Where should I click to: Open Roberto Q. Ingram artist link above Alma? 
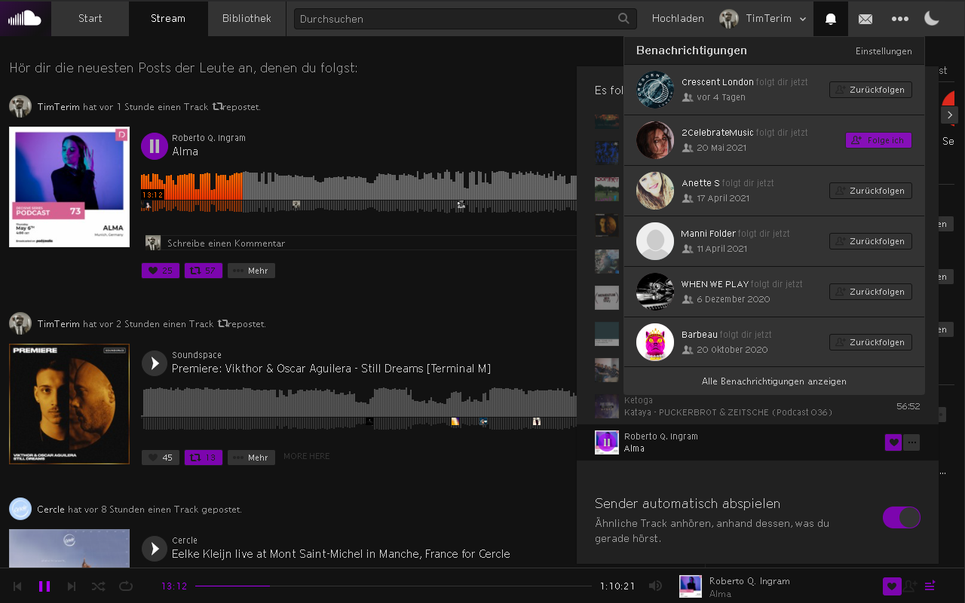209,138
